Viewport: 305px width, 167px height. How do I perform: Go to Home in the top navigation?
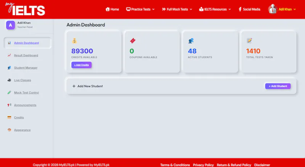[115, 9]
